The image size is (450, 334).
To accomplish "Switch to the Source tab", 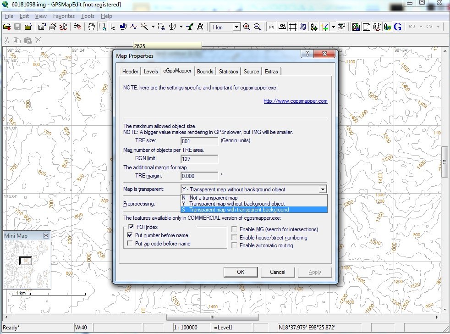I will click(x=252, y=72).
